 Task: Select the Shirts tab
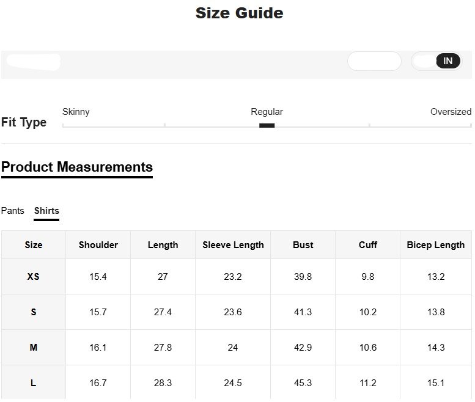pyautogui.click(x=46, y=211)
